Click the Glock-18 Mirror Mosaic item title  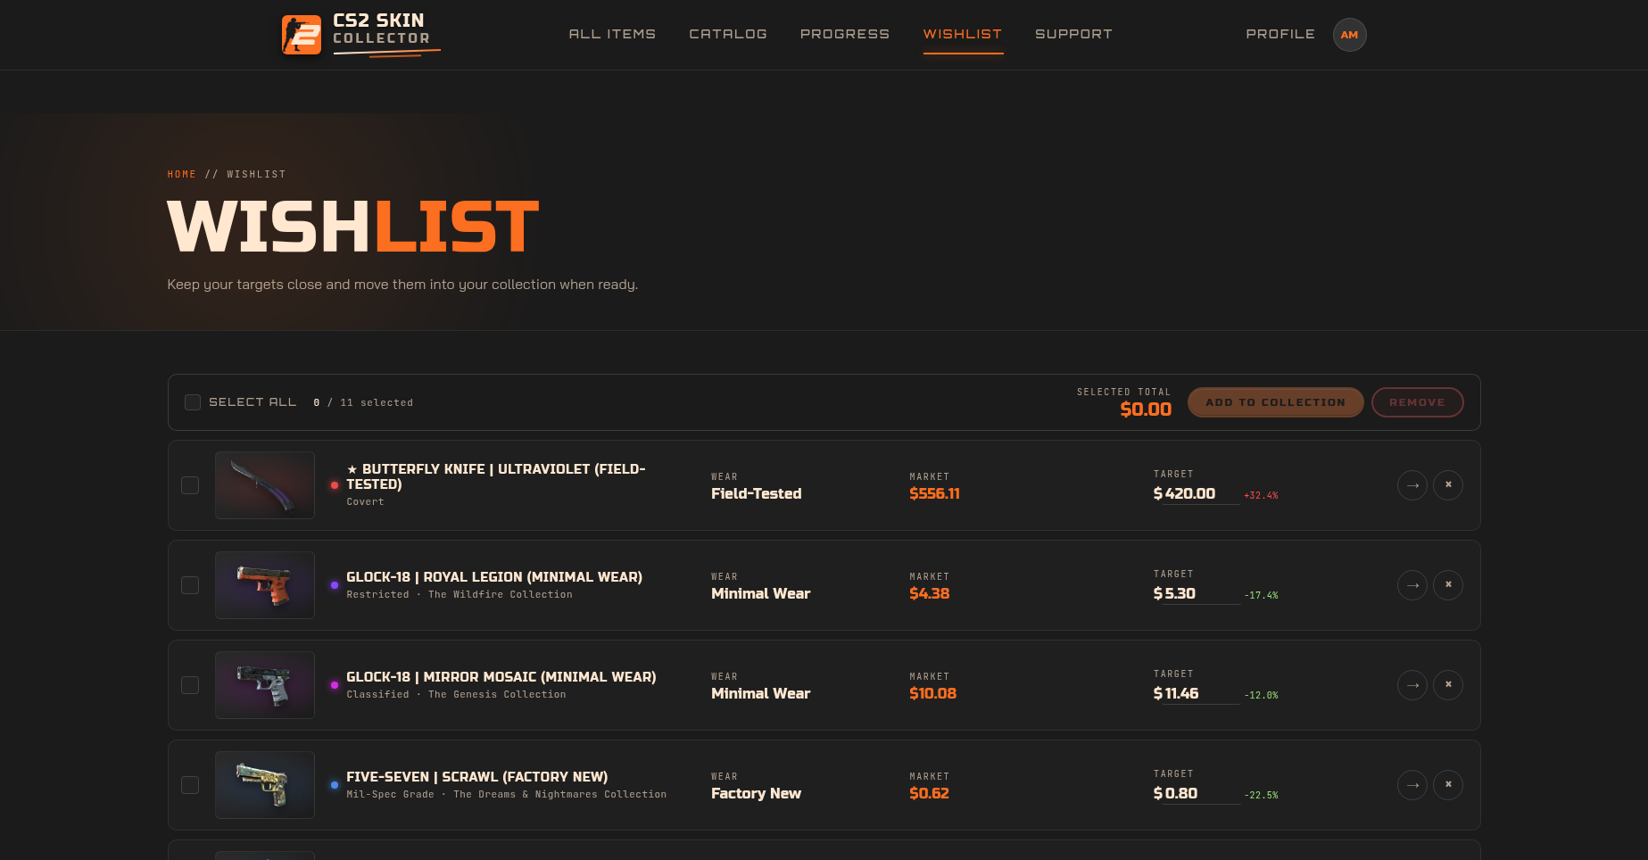[x=501, y=677]
